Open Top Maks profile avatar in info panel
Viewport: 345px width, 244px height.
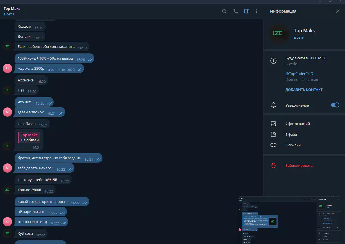(x=278, y=34)
